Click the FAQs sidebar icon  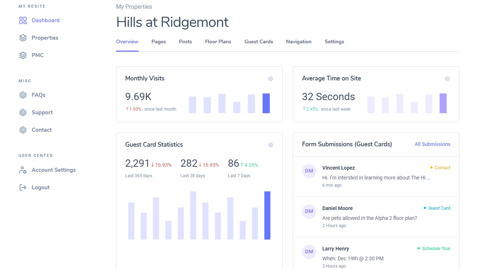pos(23,95)
